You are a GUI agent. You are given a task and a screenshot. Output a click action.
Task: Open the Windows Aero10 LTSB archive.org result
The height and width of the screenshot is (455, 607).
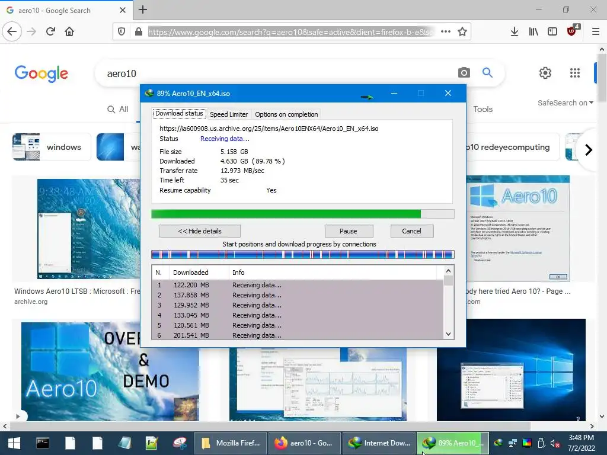click(x=77, y=291)
